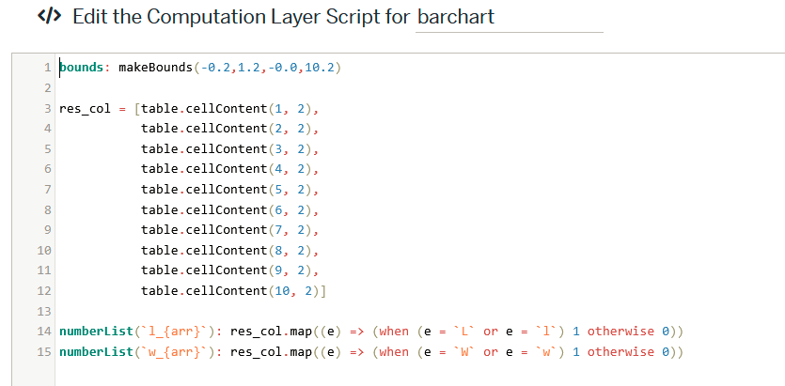
Task: Click the code brackets icon beside title
Action: (x=49, y=17)
